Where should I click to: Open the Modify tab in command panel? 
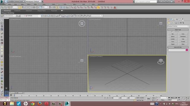pyautogui.click(x=171, y=19)
